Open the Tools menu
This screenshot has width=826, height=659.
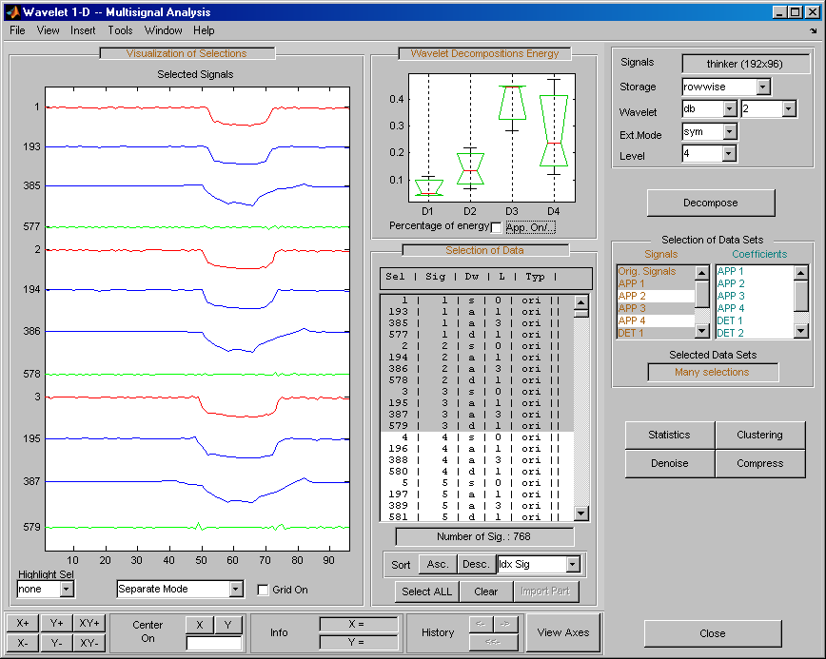pos(120,30)
